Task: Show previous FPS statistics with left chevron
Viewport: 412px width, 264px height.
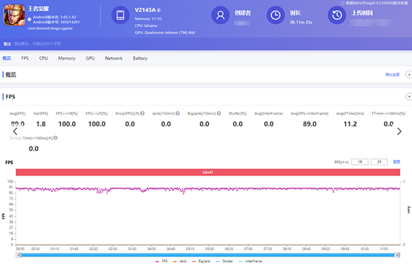Action: 15,131
